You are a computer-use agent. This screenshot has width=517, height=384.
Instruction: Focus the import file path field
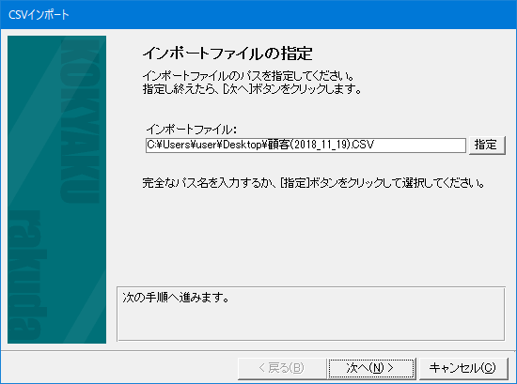pyautogui.click(x=305, y=146)
